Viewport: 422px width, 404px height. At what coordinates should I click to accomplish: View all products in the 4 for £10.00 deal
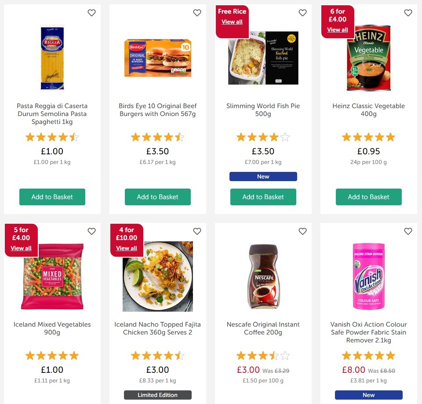click(x=126, y=248)
